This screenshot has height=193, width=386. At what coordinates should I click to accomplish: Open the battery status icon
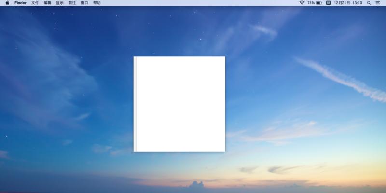tap(319, 3)
